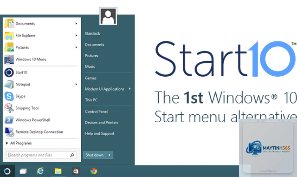297x177 pixels.
Task: Click the user account picture
Action: point(108,16)
